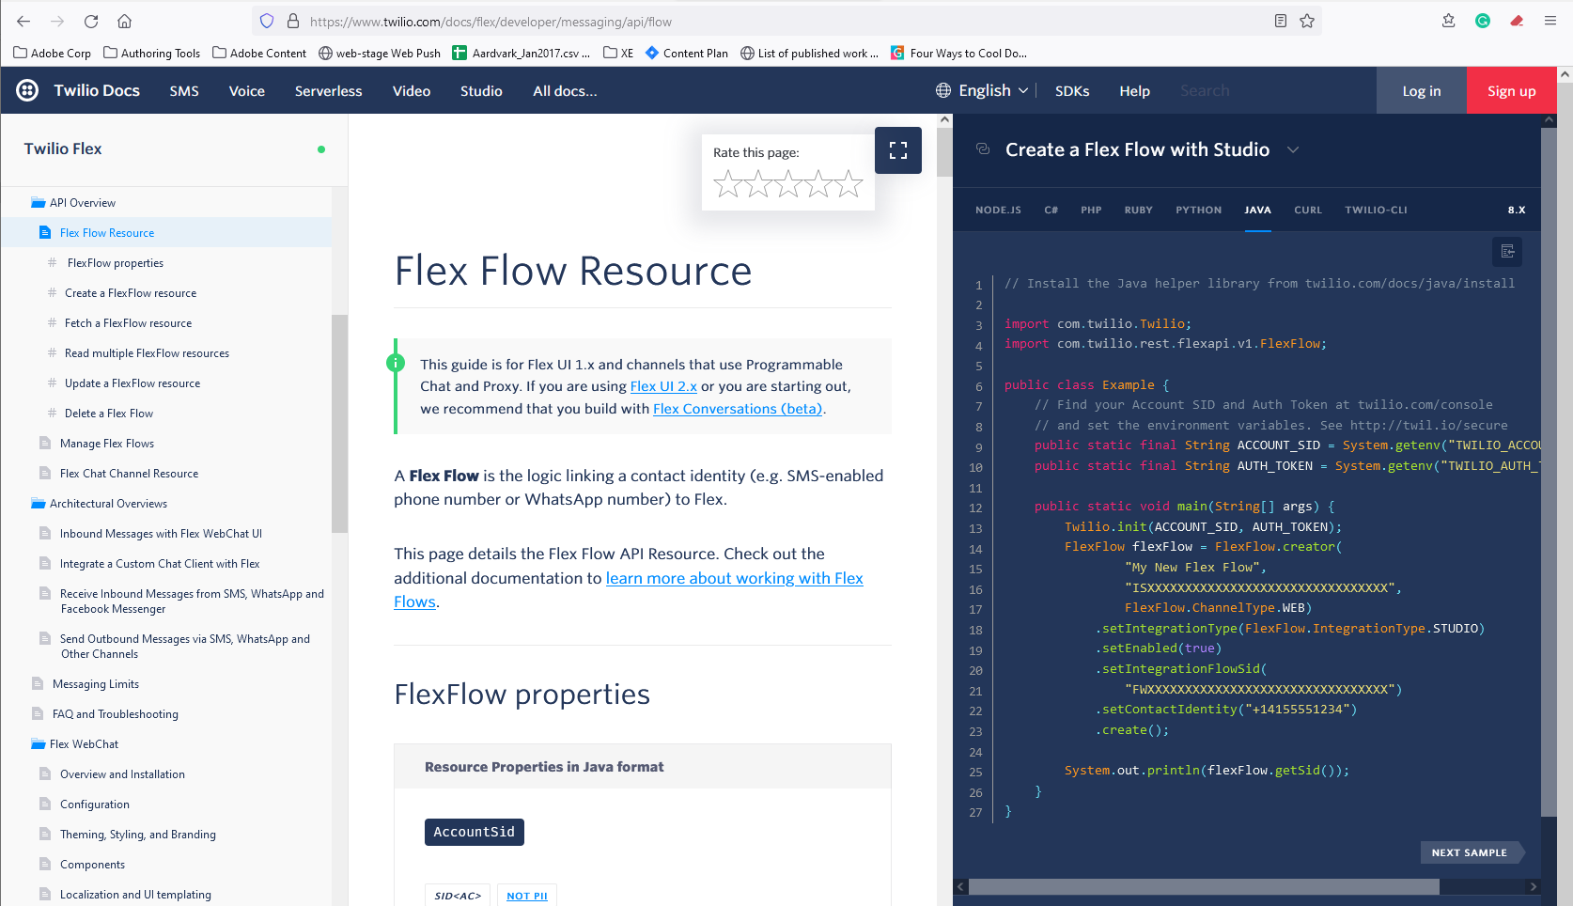Switch code sample to Python
This screenshot has height=906, width=1573.
pos(1199,210)
